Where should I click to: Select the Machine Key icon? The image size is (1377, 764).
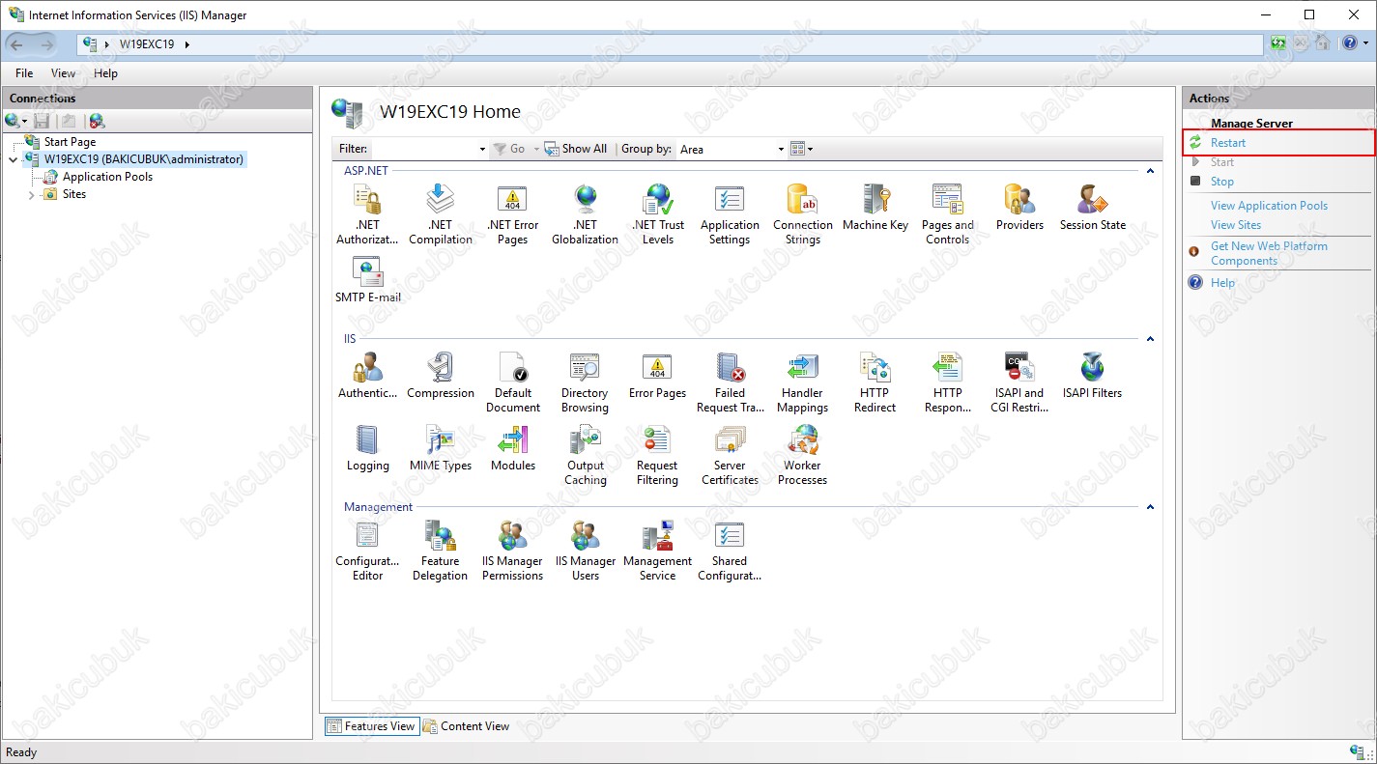click(875, 208)
